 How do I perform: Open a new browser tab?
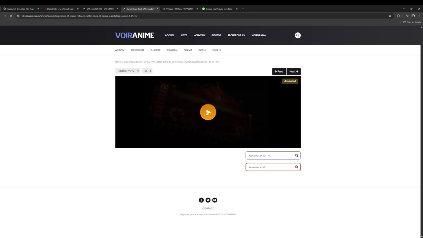(x=243, y=9)
